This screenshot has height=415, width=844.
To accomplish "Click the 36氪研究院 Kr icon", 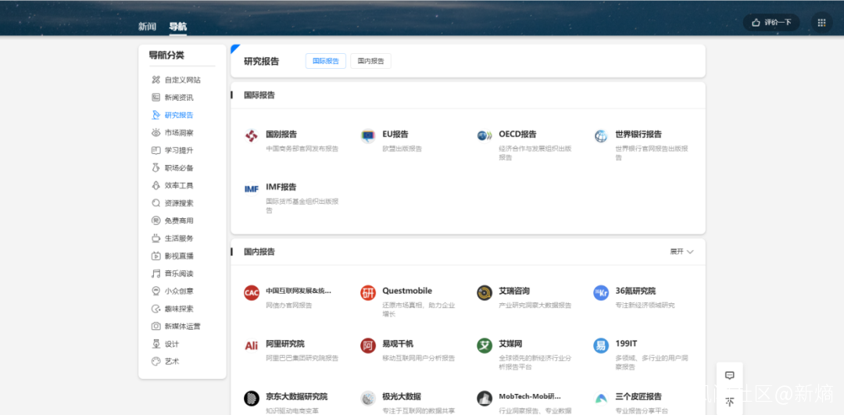I will (x=601, y=293).
